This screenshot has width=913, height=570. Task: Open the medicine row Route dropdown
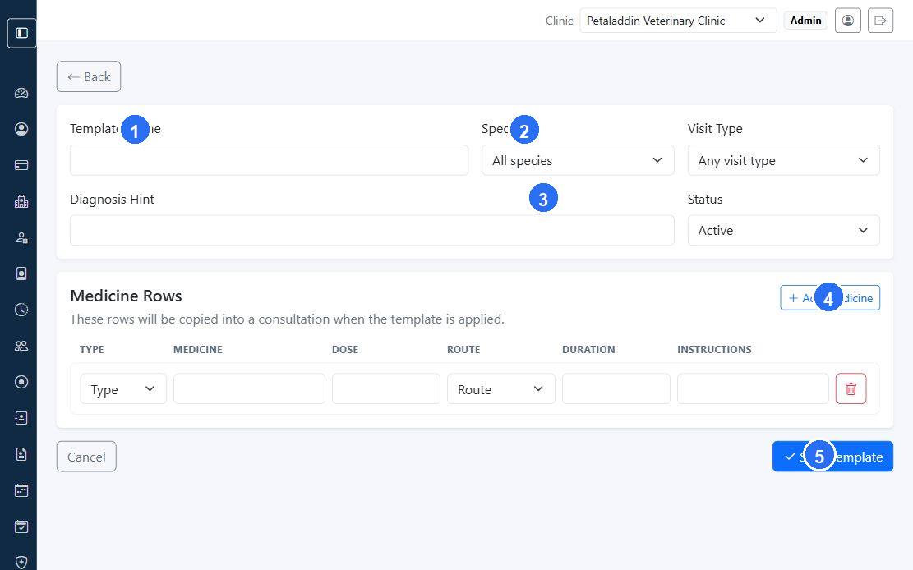[x=500, y=389]
